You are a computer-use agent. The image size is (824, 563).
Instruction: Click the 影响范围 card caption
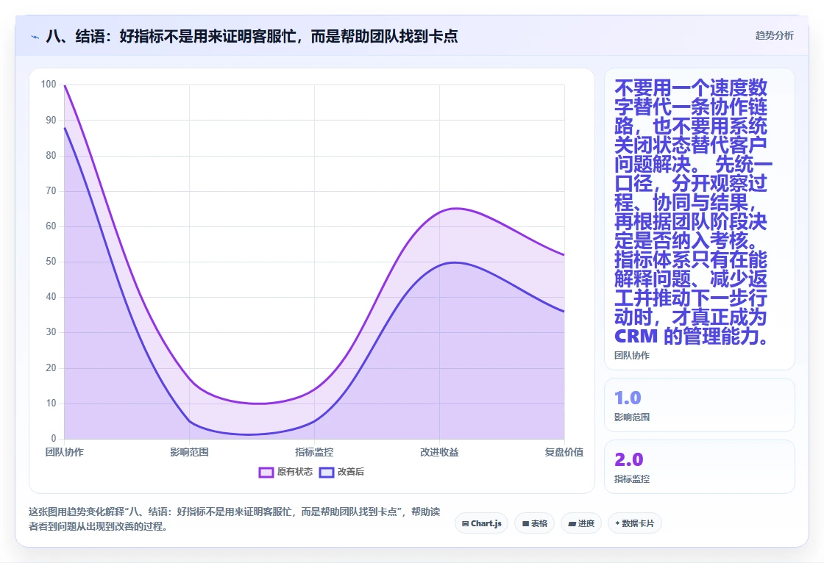point(632,417)
